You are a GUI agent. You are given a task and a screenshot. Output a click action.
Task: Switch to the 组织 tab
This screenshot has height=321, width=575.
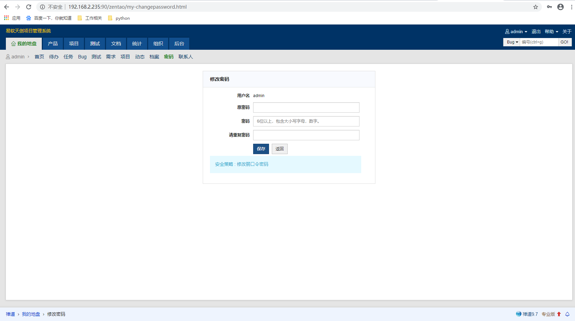(x=158, y=44)
